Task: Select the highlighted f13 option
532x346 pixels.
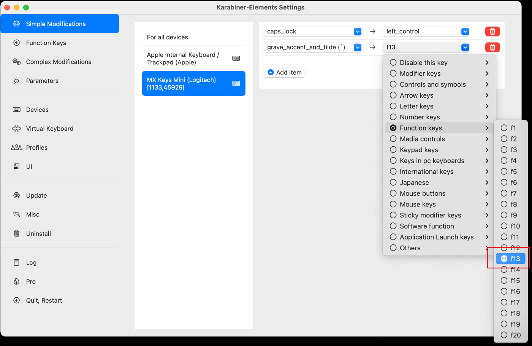Action: 510,259
